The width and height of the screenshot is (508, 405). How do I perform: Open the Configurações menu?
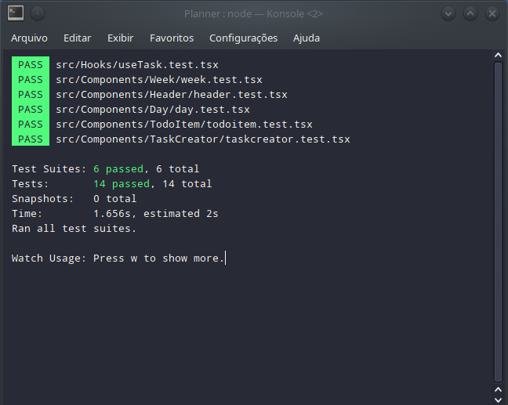[243, 38]
